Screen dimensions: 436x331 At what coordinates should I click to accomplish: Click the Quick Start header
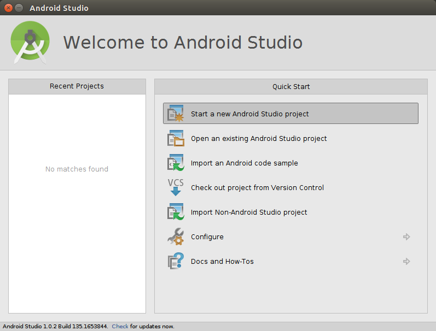tap(291, 87)
